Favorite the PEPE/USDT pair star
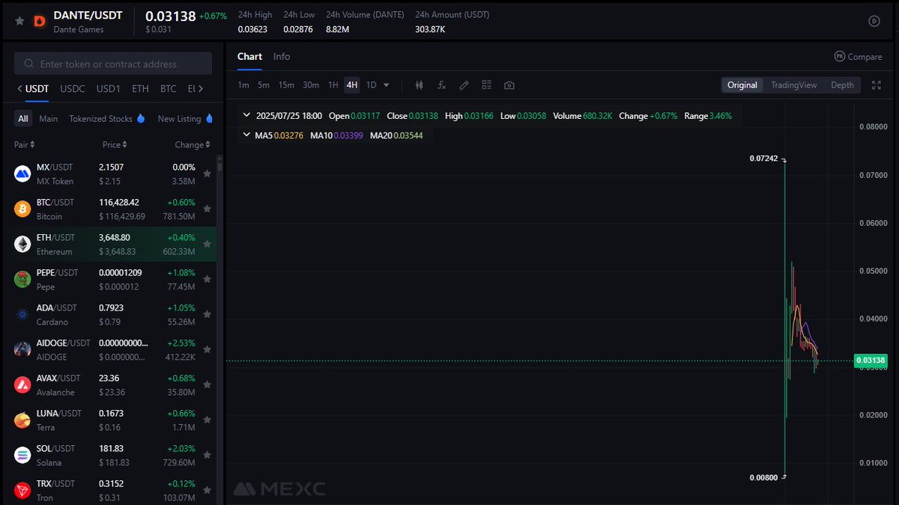The height and width of the screenshot is (505, 899). (x=207, y=279)
